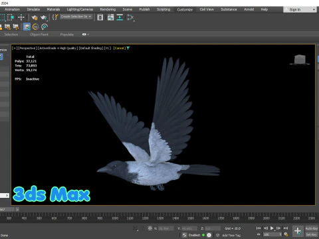Open the Animation menu
Image resolution: width=319 pixels, height=239 pixels.
tap(12, 9)
